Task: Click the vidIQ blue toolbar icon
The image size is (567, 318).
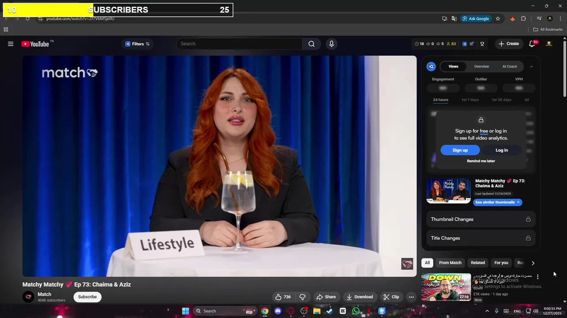Action: point(465,44)
